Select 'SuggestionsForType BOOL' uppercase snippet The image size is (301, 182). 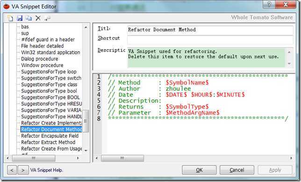(50, 97)
